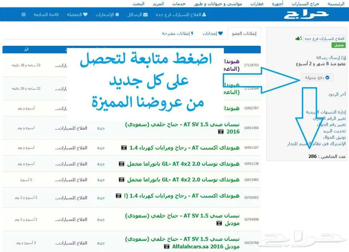The width and height of the screenshot is (349, 252).
Task: Click camera icon on ad 16620768
Action: click(167, 247)
